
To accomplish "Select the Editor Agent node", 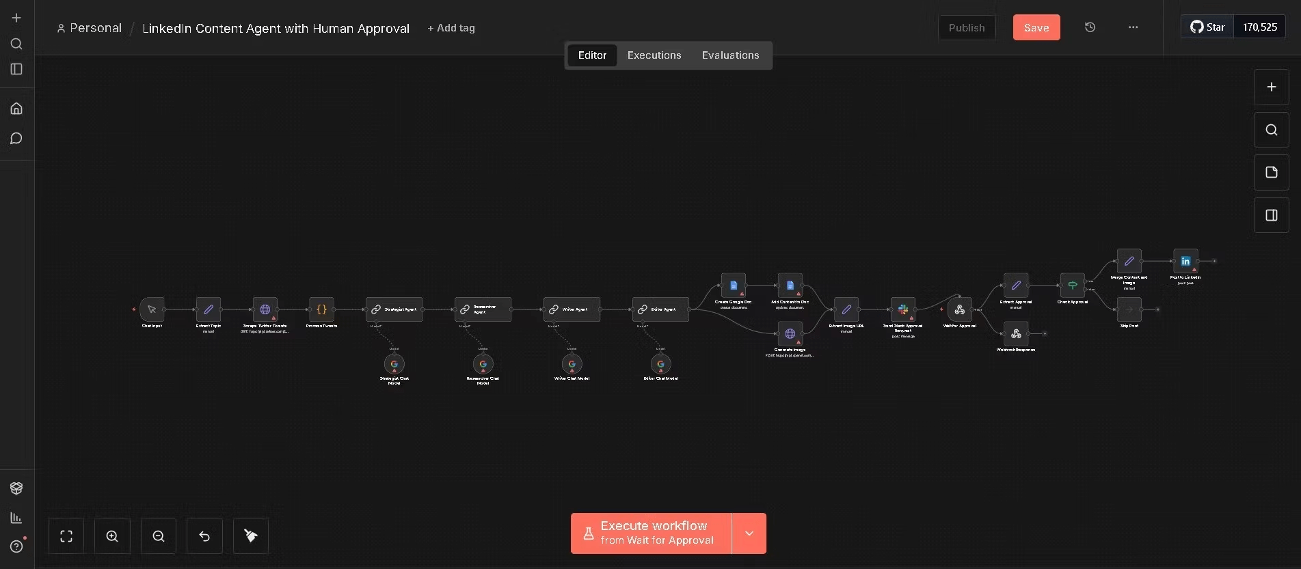I will pyautogui.click(x=661, y=309).
